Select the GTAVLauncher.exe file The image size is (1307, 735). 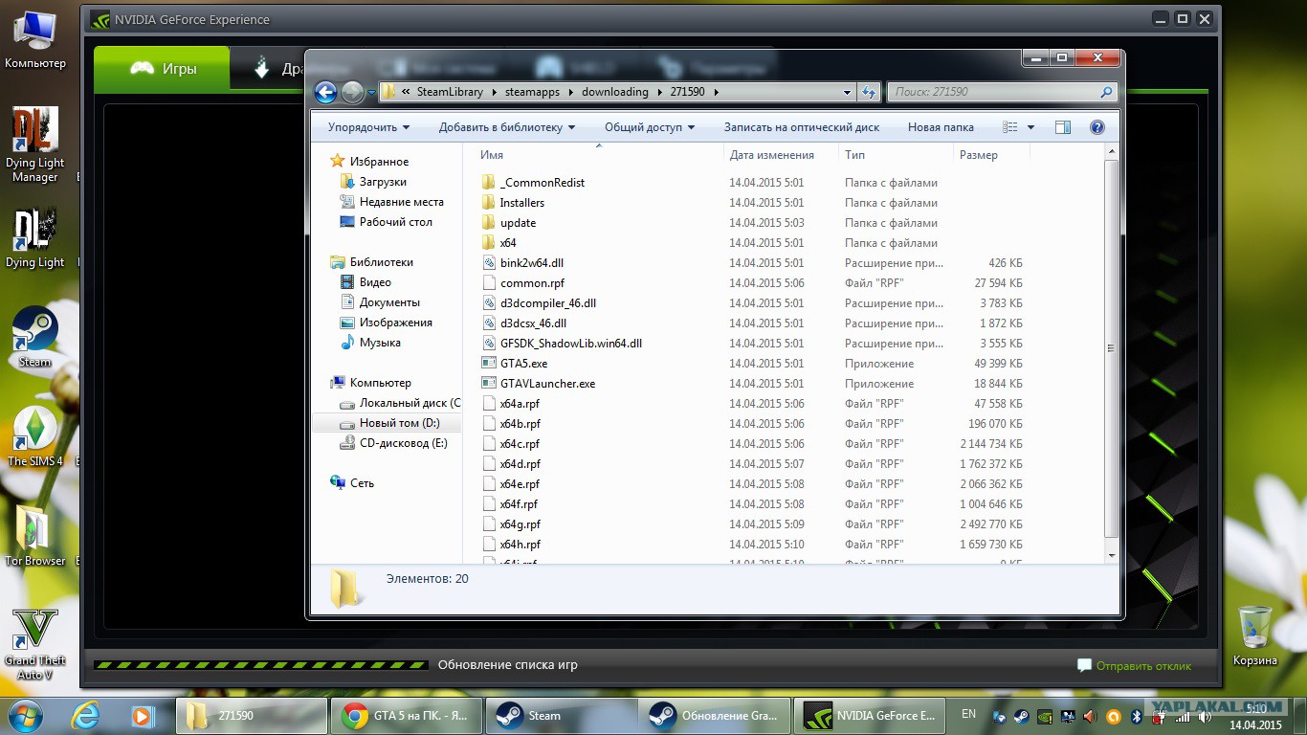[x=547, y=384]
